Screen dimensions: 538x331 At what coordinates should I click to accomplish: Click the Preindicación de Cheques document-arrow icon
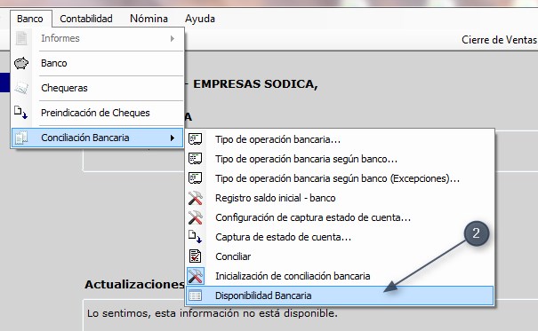tap(21, 113)
